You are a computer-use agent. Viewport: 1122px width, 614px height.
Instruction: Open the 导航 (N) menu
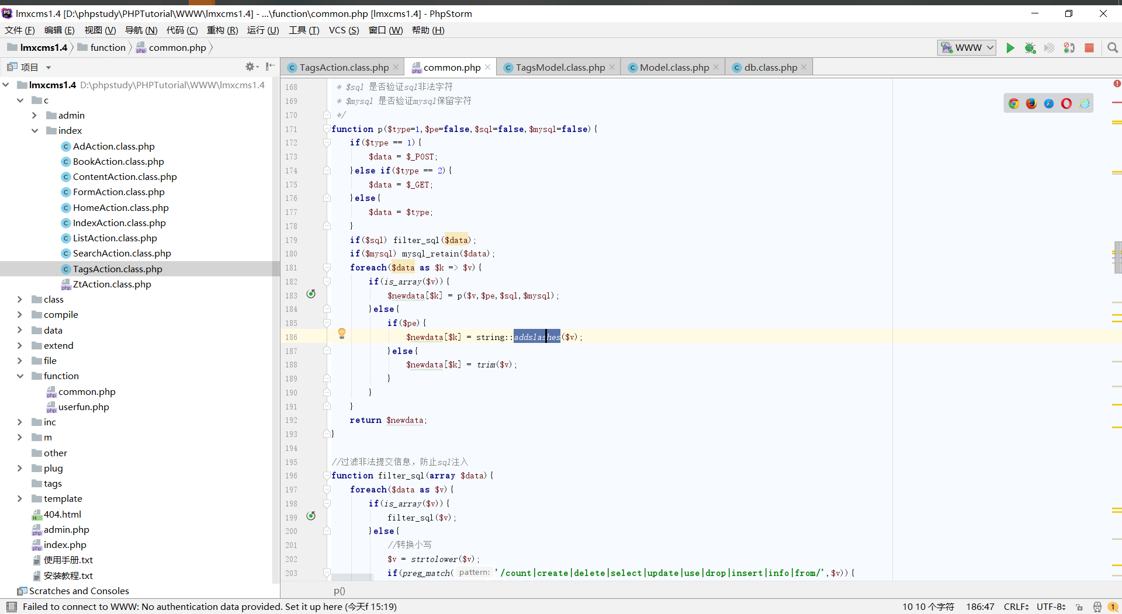click(141, 30)
